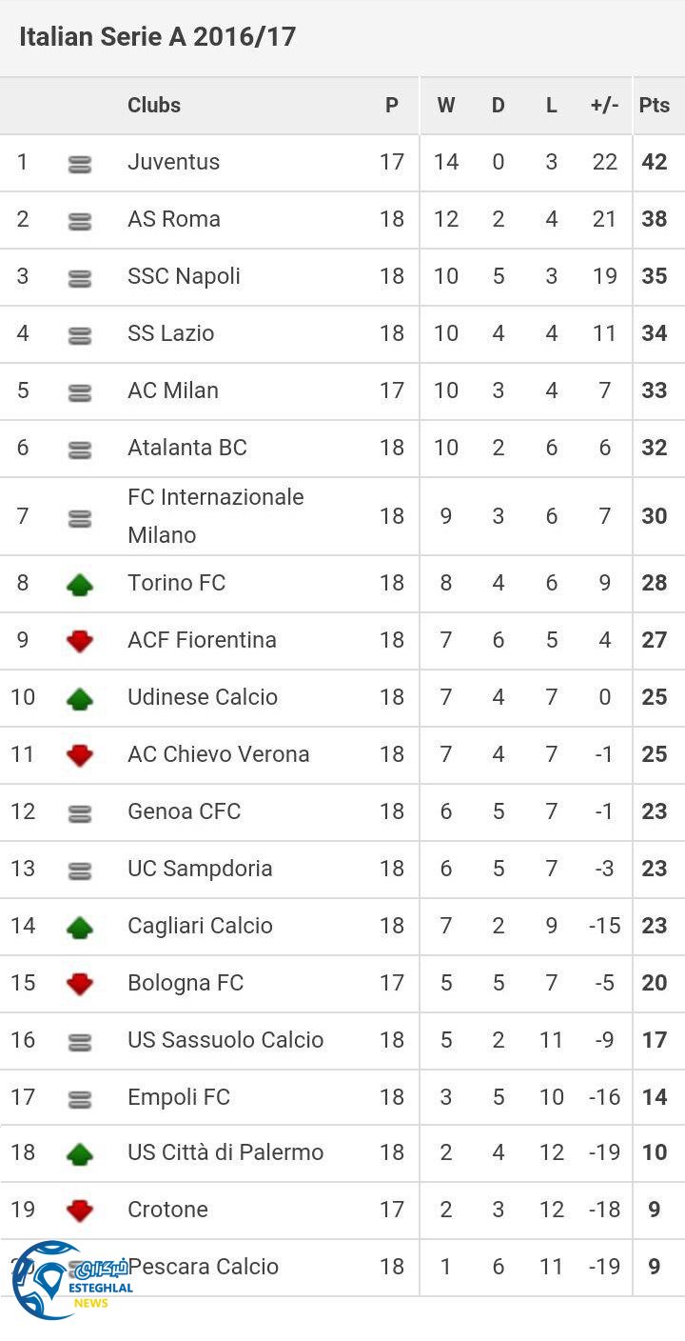Select the Pescara Calcio club name
The height and width of the screenshot is (1341, 685).
(205, 1267)
